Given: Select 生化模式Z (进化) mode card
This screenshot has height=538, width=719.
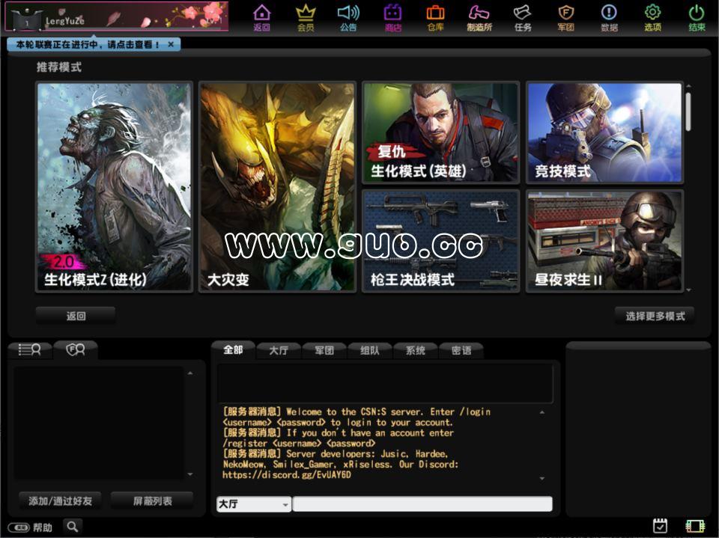Looking at the screenshot, I should [114, 186].
